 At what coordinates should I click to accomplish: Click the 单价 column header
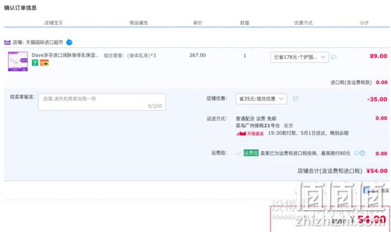point(197,23)
